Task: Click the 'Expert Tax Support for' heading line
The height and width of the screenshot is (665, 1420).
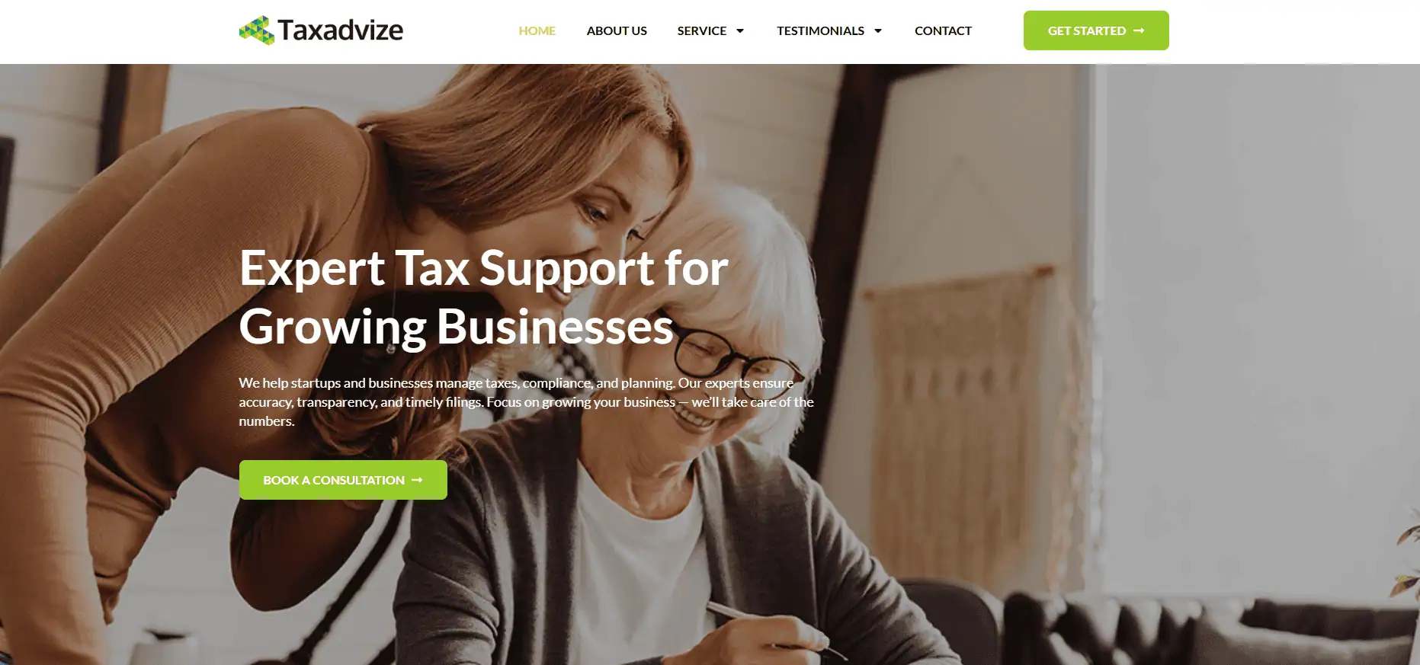Action: pos(484,268)
